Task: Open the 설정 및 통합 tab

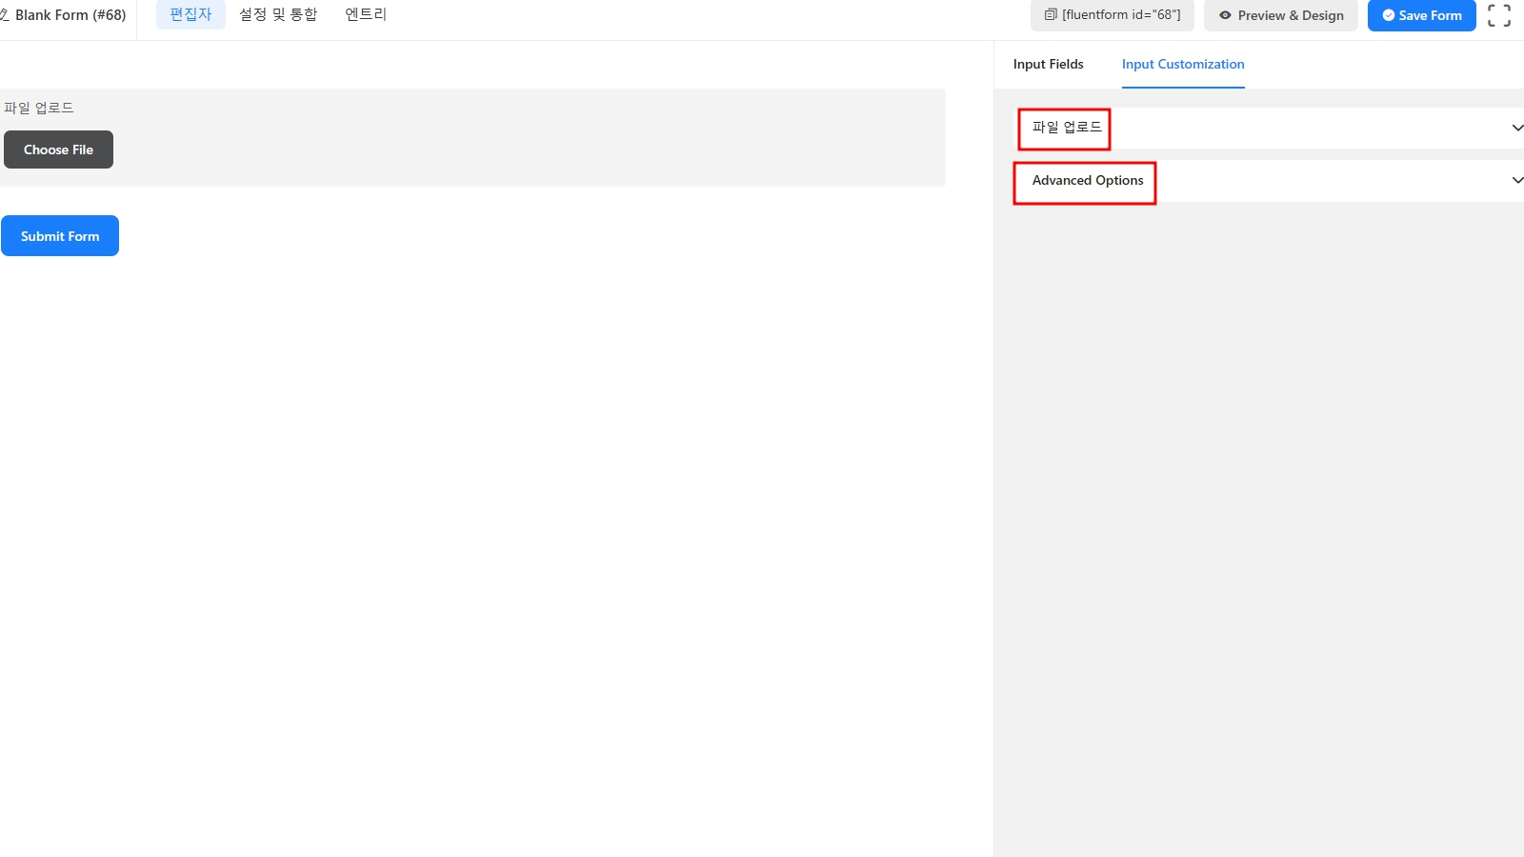Action: [278, 14]
